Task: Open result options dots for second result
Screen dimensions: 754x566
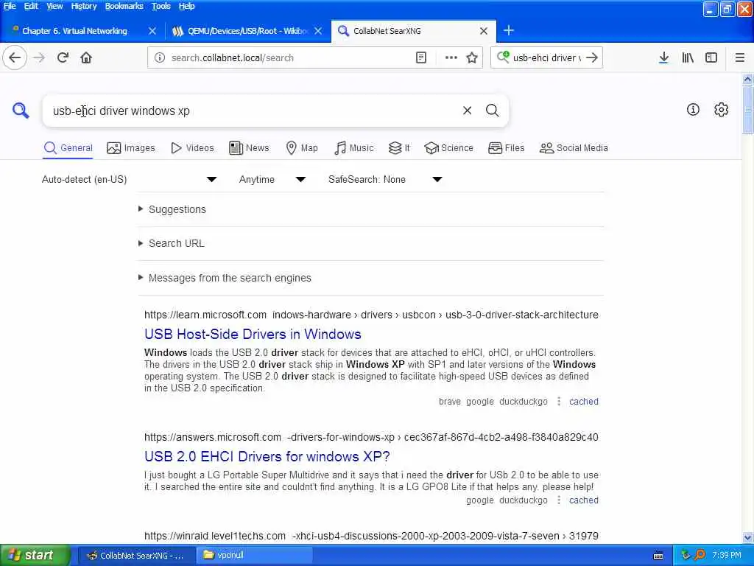Action: [558, 500]
